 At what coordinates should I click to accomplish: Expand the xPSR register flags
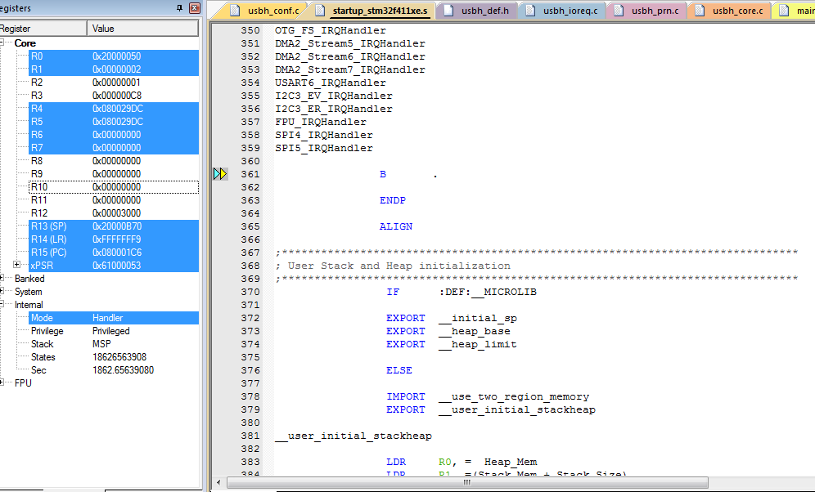click(16, 265)
